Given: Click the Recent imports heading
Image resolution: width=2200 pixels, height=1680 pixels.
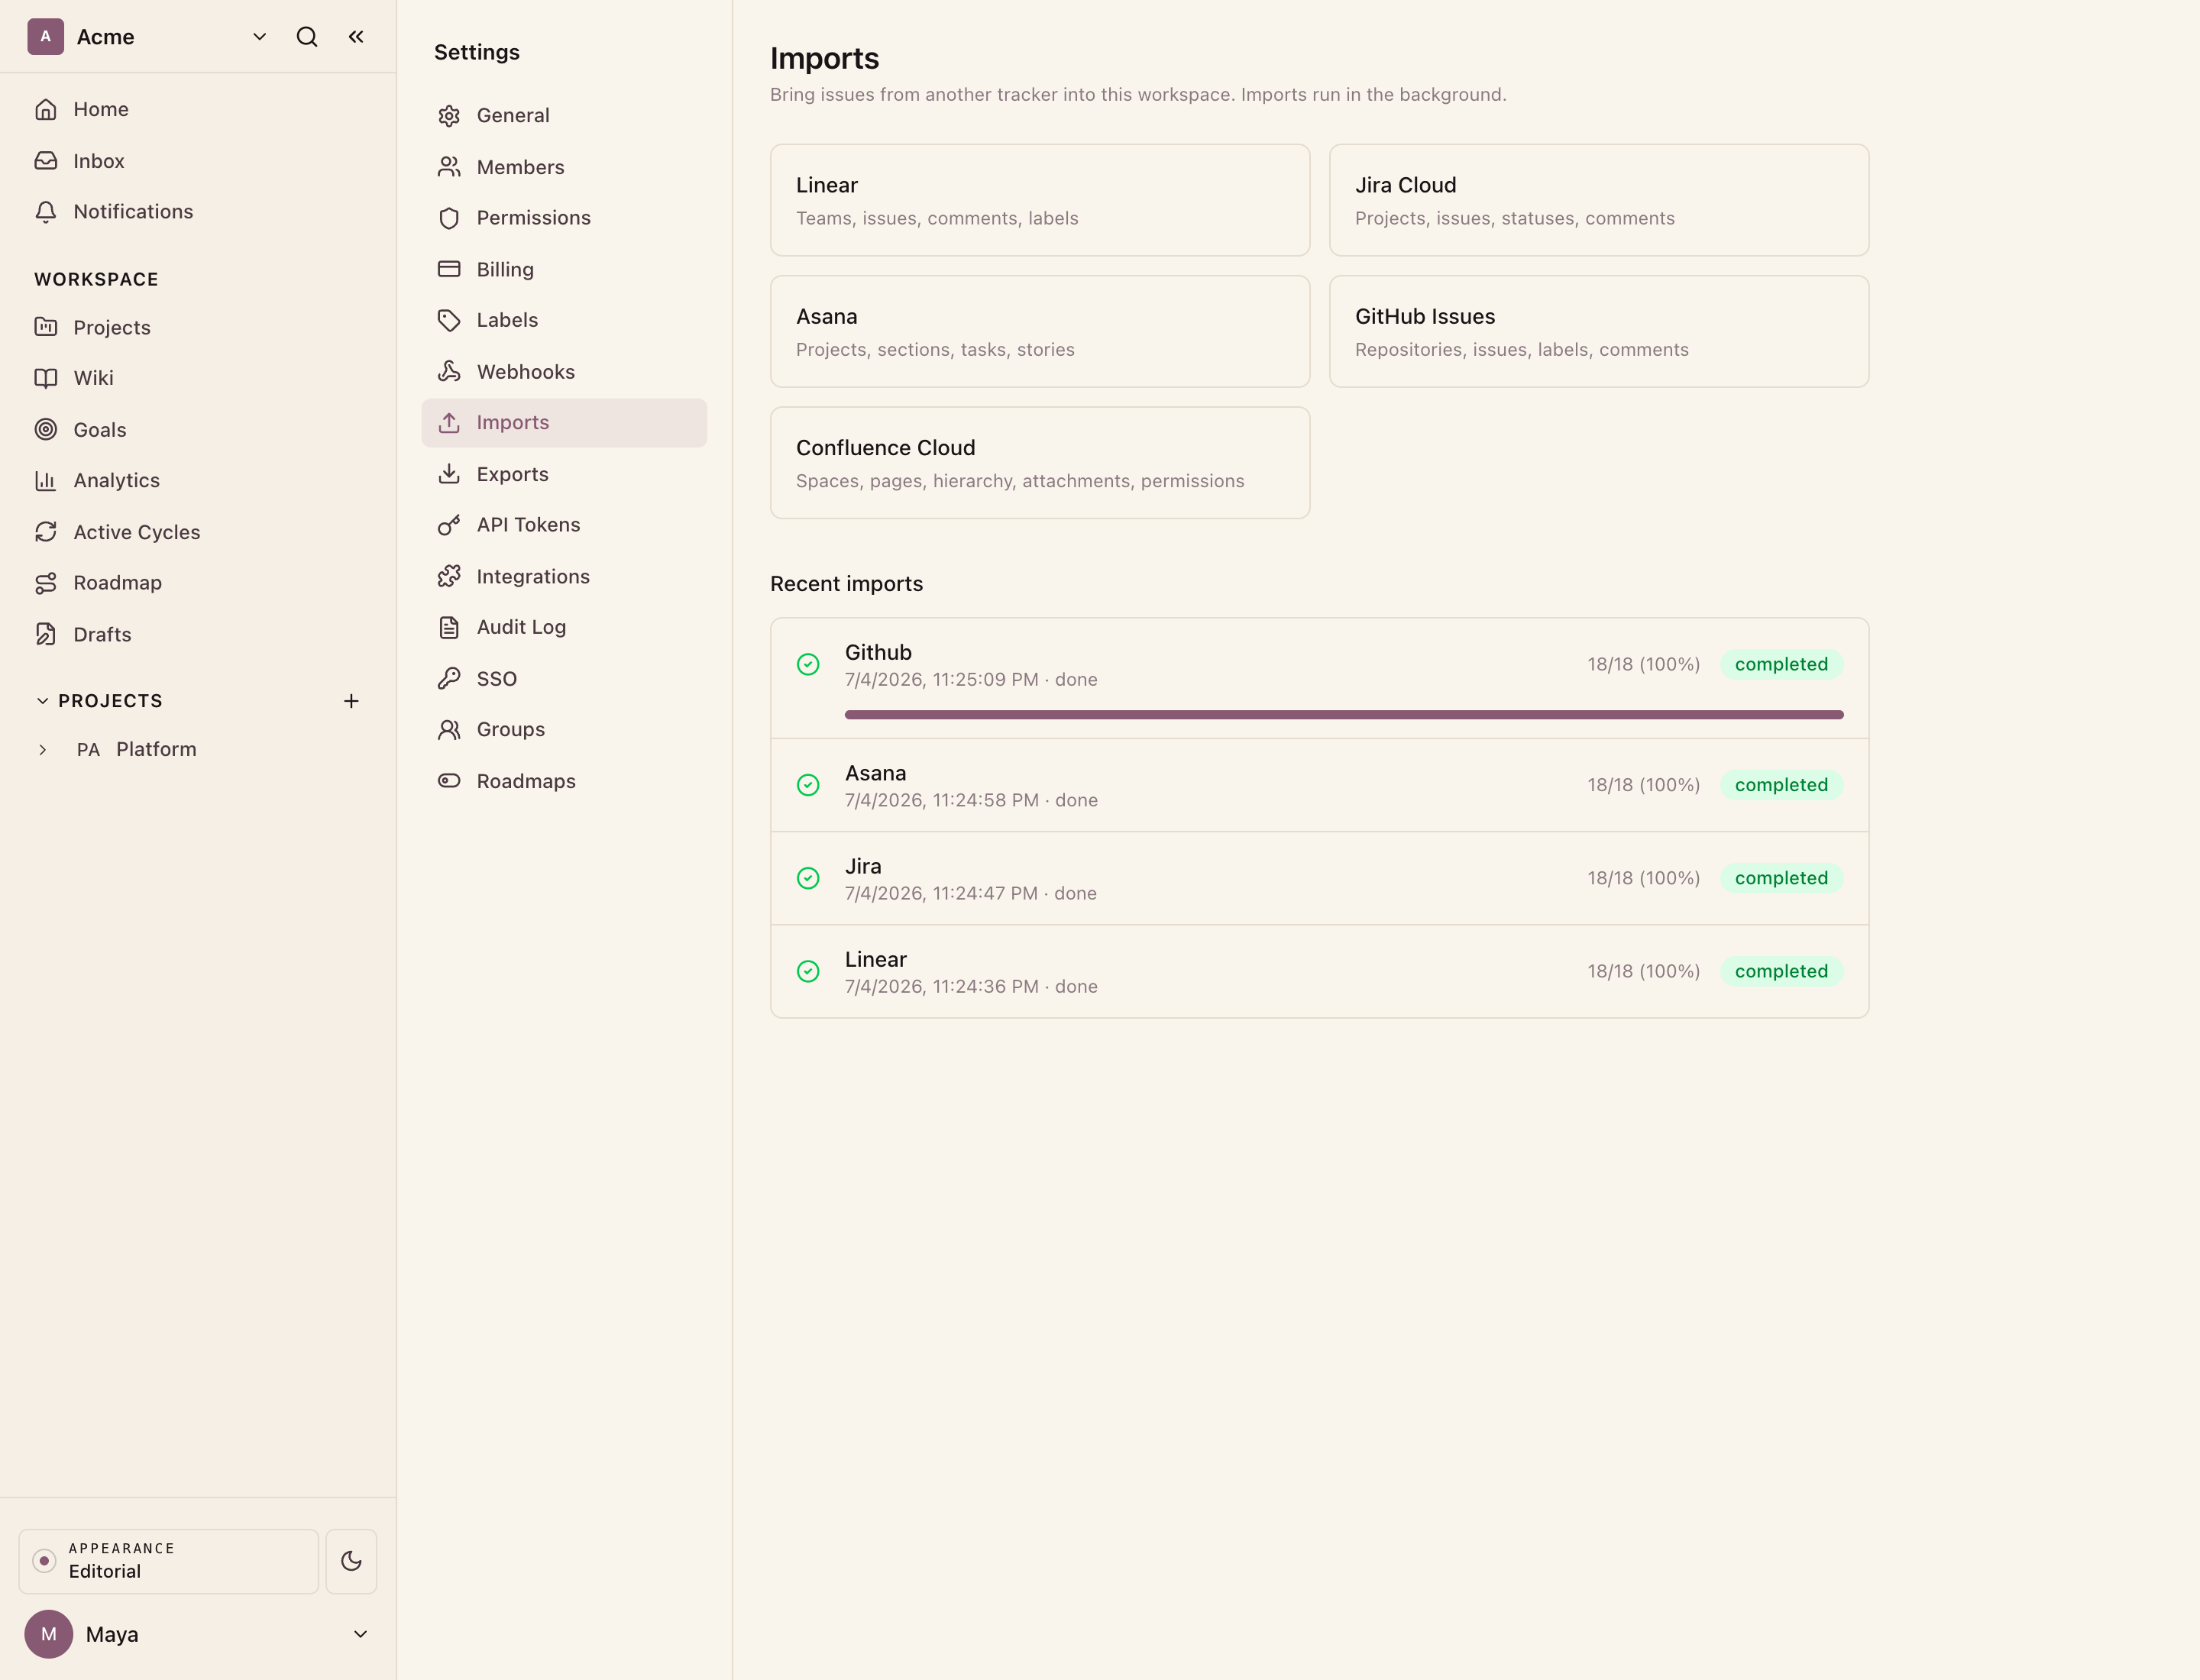Looking at the screenshot, I should [x=846, y=584].
